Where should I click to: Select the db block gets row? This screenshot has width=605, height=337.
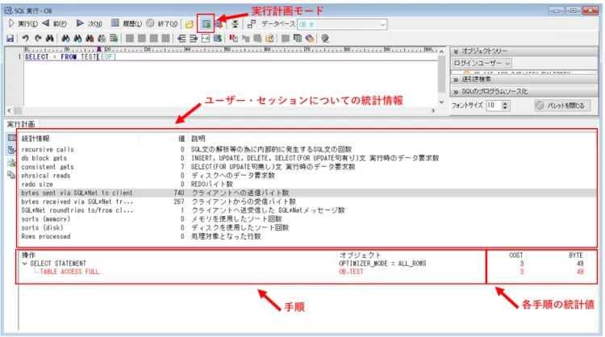coord(307,159)
